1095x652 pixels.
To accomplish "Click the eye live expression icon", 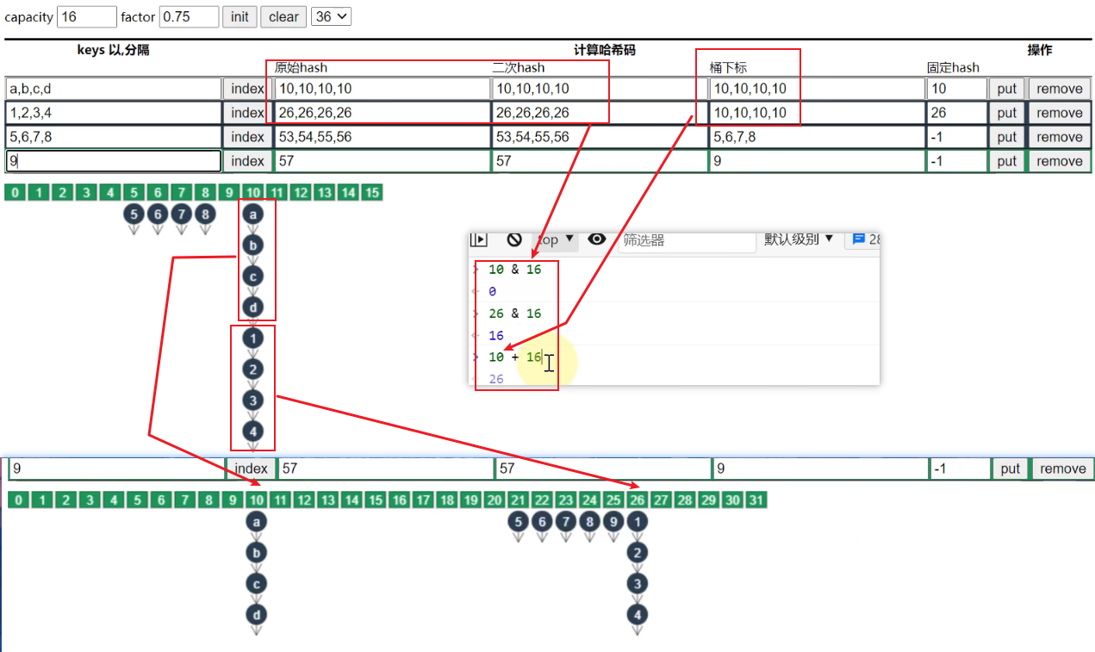I will pos(597,239).
